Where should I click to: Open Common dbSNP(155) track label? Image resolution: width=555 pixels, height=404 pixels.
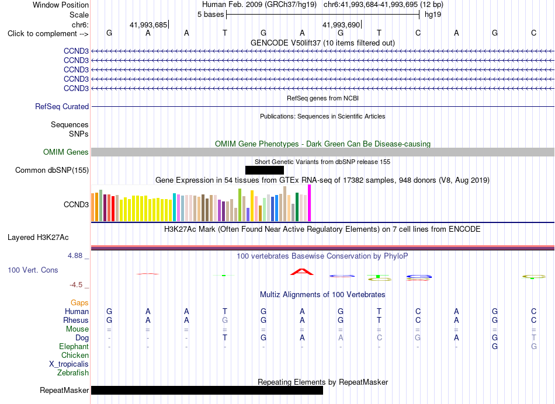[52, 170]
